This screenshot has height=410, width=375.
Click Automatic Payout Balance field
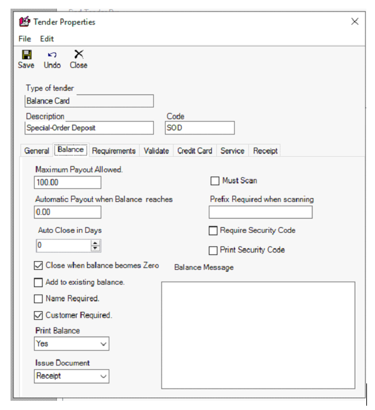pos(67,212)
